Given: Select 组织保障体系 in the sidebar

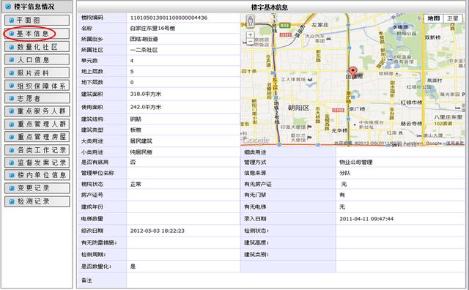Looking at the screenshot, I should click(37, 86).
